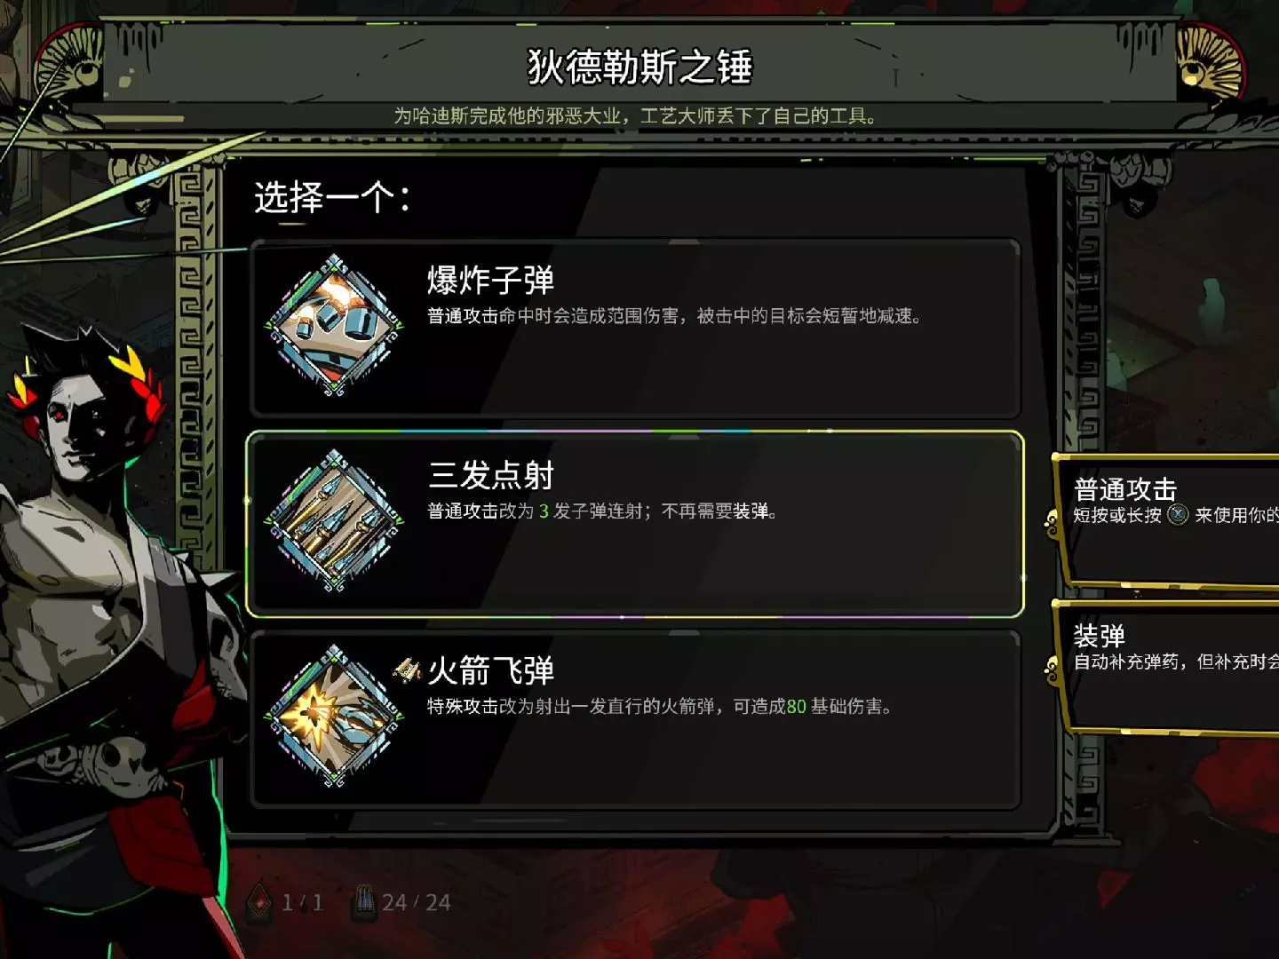This screenshot has width=1279, height=959.
Task: Click the 三发点射 triple bullet icon
Action: click(x=335, y=520)
